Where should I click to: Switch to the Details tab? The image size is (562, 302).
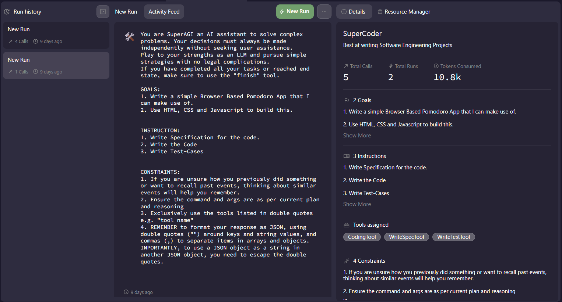tap(354, 12)
